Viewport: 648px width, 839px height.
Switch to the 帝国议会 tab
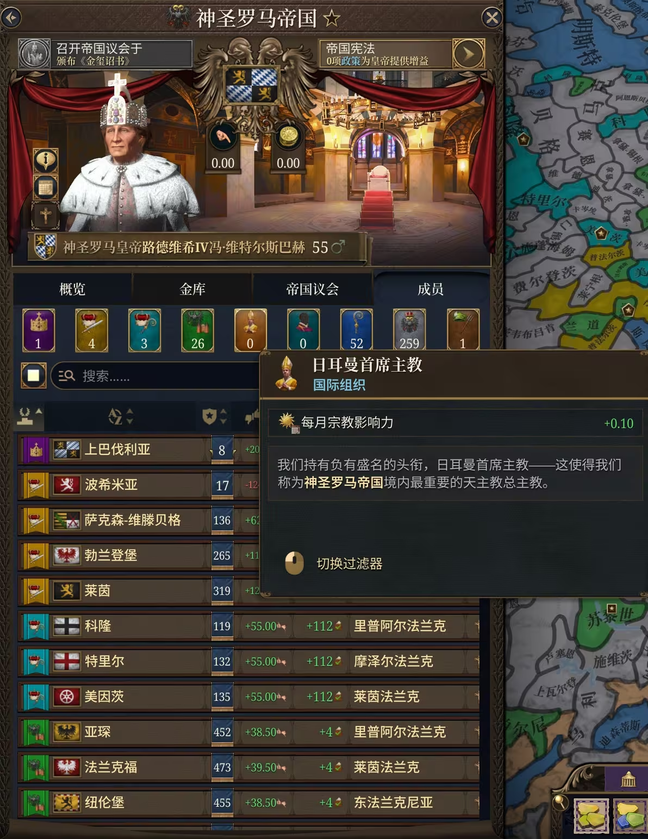[x=313, y=289]
